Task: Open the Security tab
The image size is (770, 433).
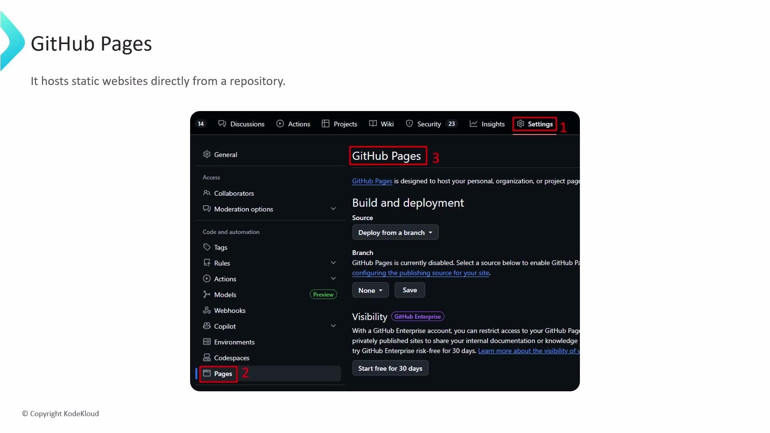Action: (x=431, y=124)
